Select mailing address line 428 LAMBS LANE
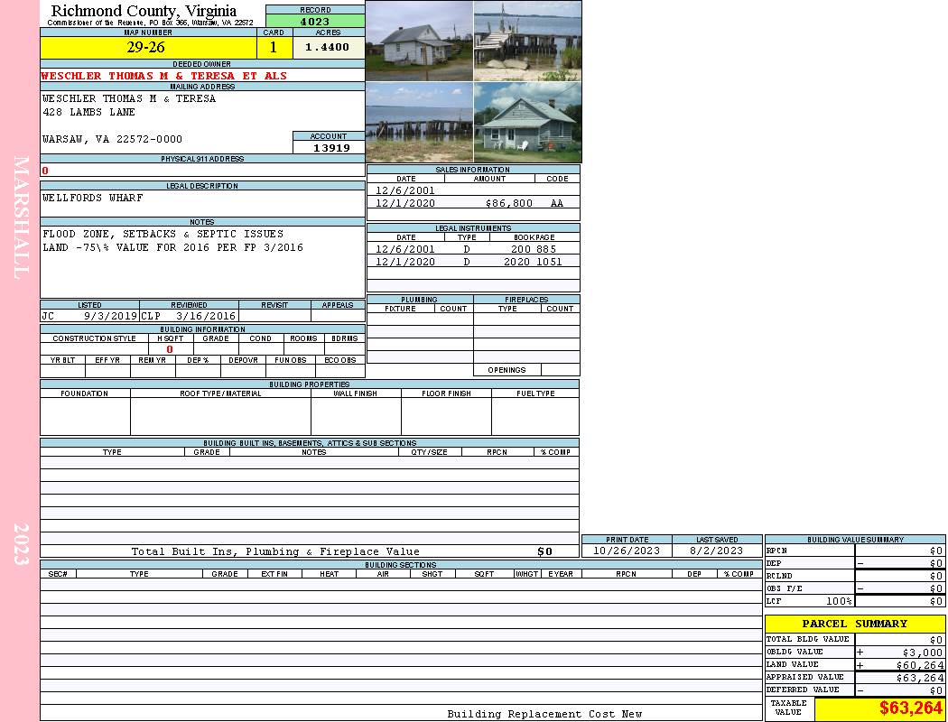 coord(88,112)
